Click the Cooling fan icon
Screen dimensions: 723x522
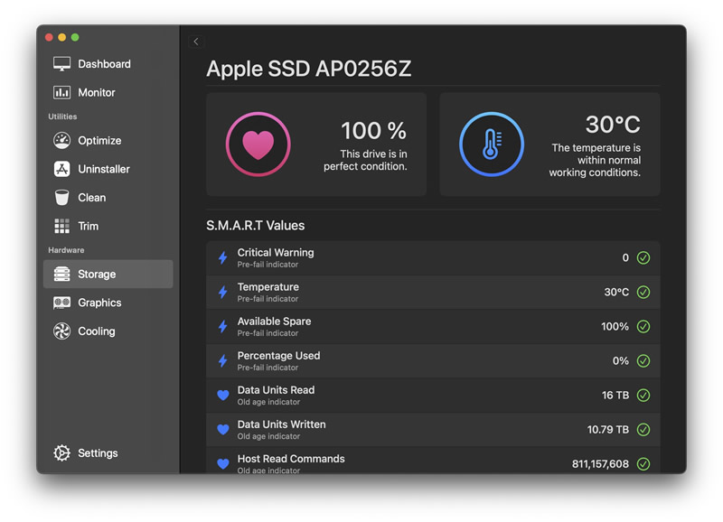[x=61, y=331]
